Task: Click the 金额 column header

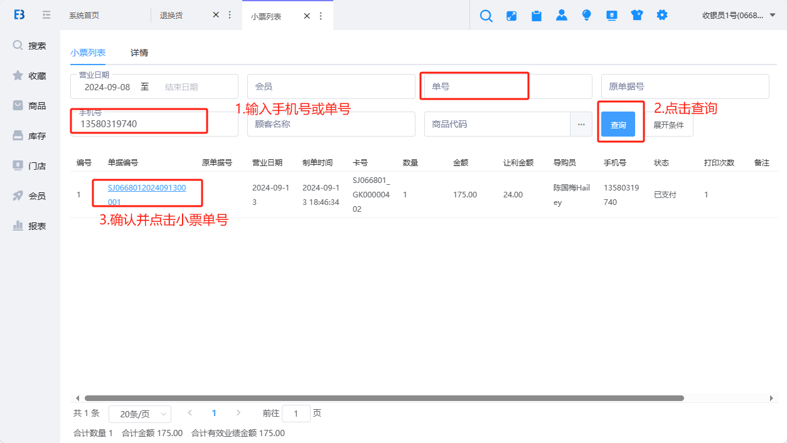Action: (461, 162)
